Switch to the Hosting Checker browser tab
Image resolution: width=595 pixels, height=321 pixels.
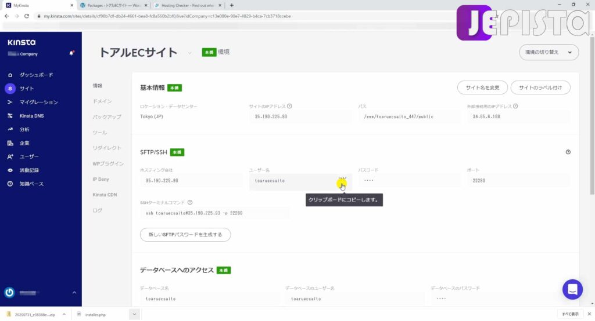(x=188, y=5)
